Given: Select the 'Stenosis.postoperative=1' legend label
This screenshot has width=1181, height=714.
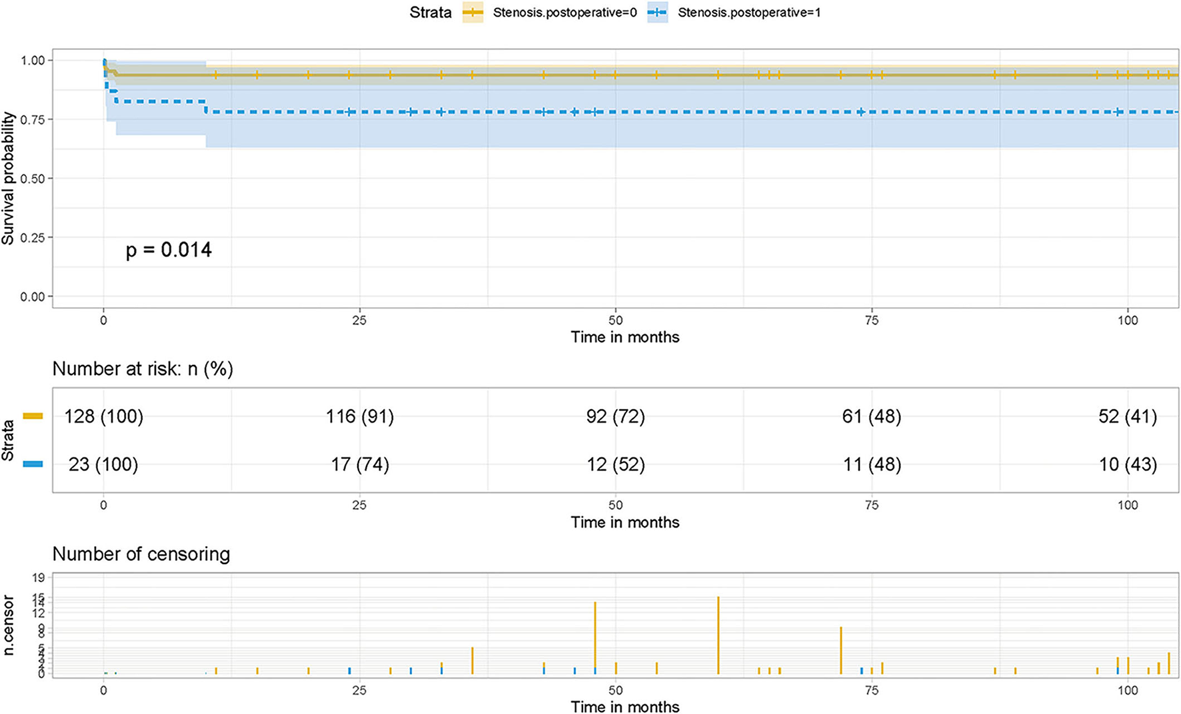Looking at the screenshot, I should coord(749,13).
